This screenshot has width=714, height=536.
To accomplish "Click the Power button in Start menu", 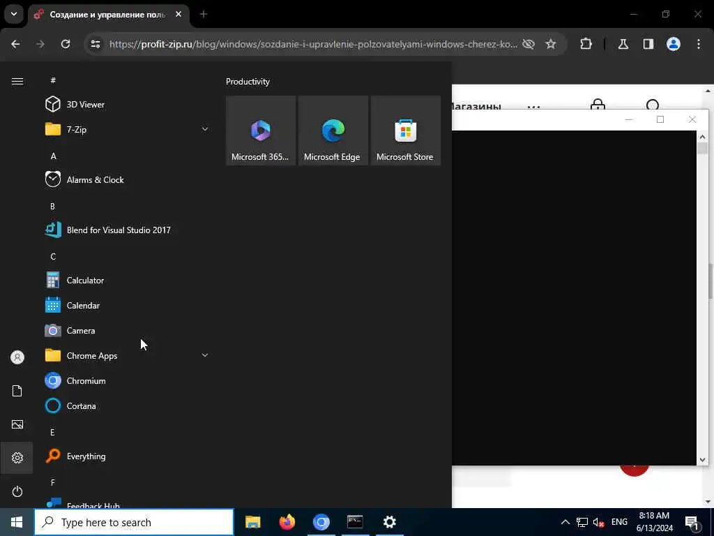I will [x=17, y=491].
